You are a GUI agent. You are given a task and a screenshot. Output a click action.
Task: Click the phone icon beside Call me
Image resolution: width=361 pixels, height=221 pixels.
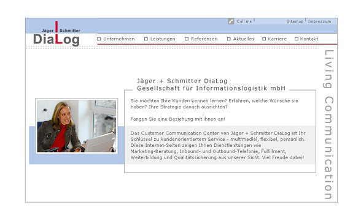tap(231, 21)
